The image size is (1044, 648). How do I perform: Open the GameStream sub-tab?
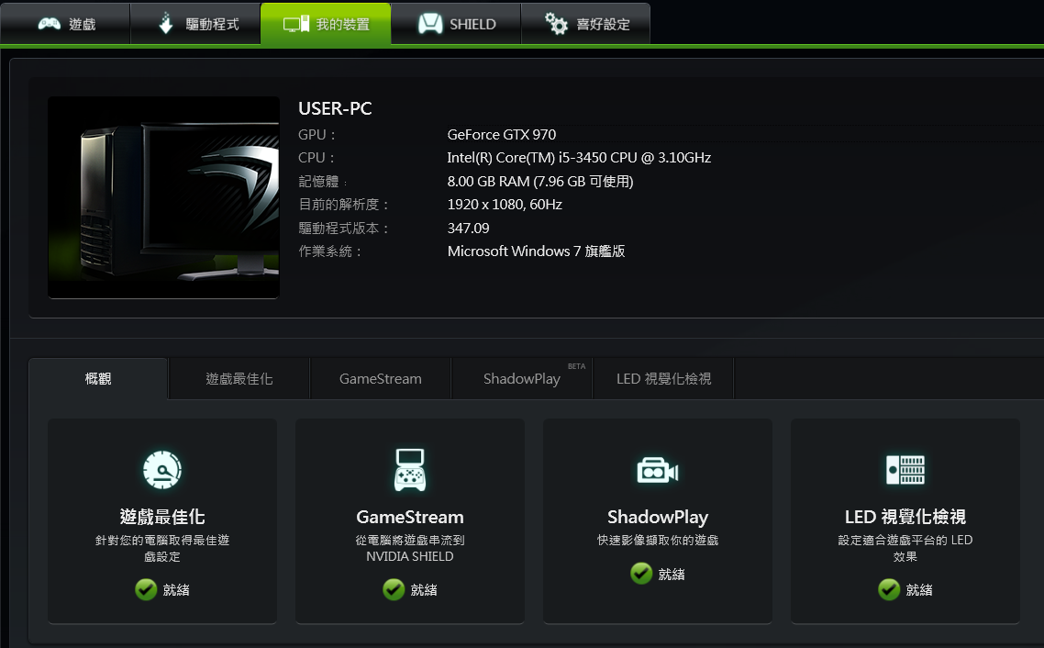[380, 378]
